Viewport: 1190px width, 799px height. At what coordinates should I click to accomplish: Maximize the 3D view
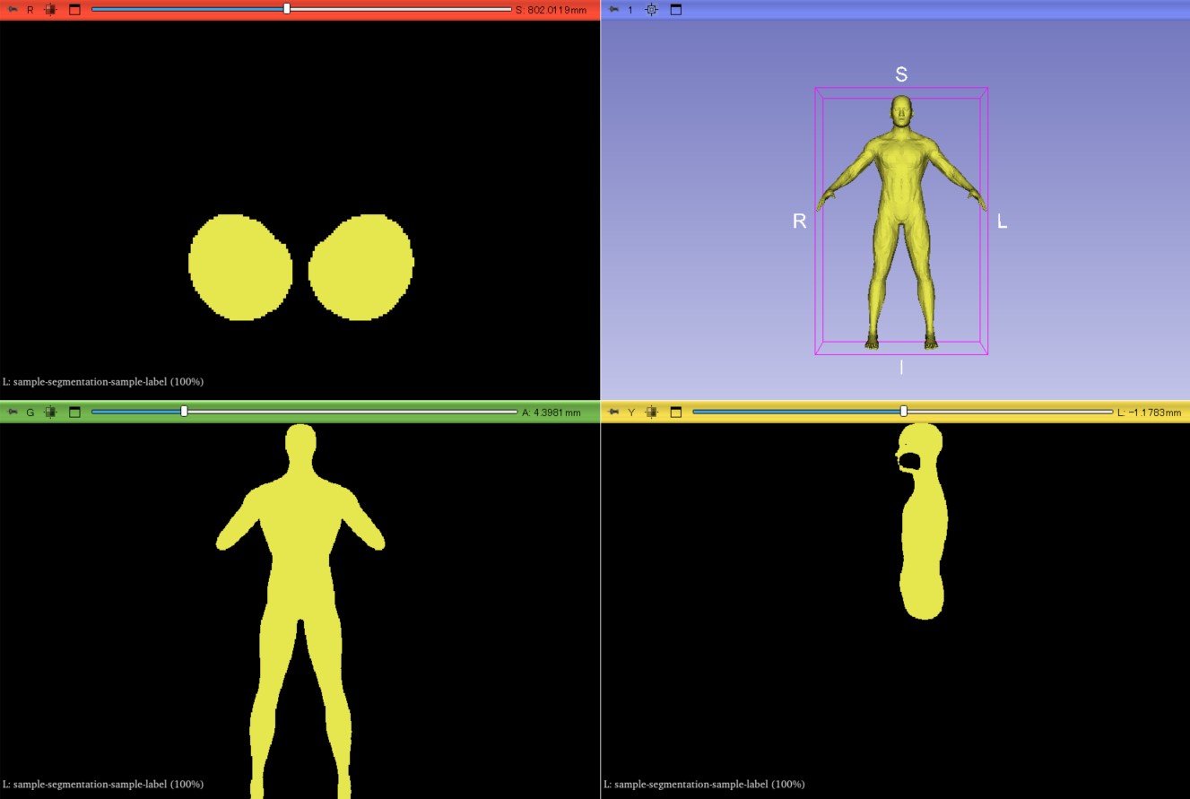pyautogui.click(x=676, y=10)
